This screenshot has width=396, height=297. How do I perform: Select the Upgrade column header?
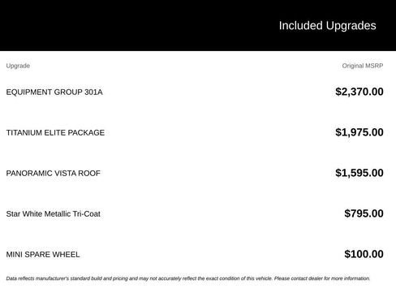18,66
